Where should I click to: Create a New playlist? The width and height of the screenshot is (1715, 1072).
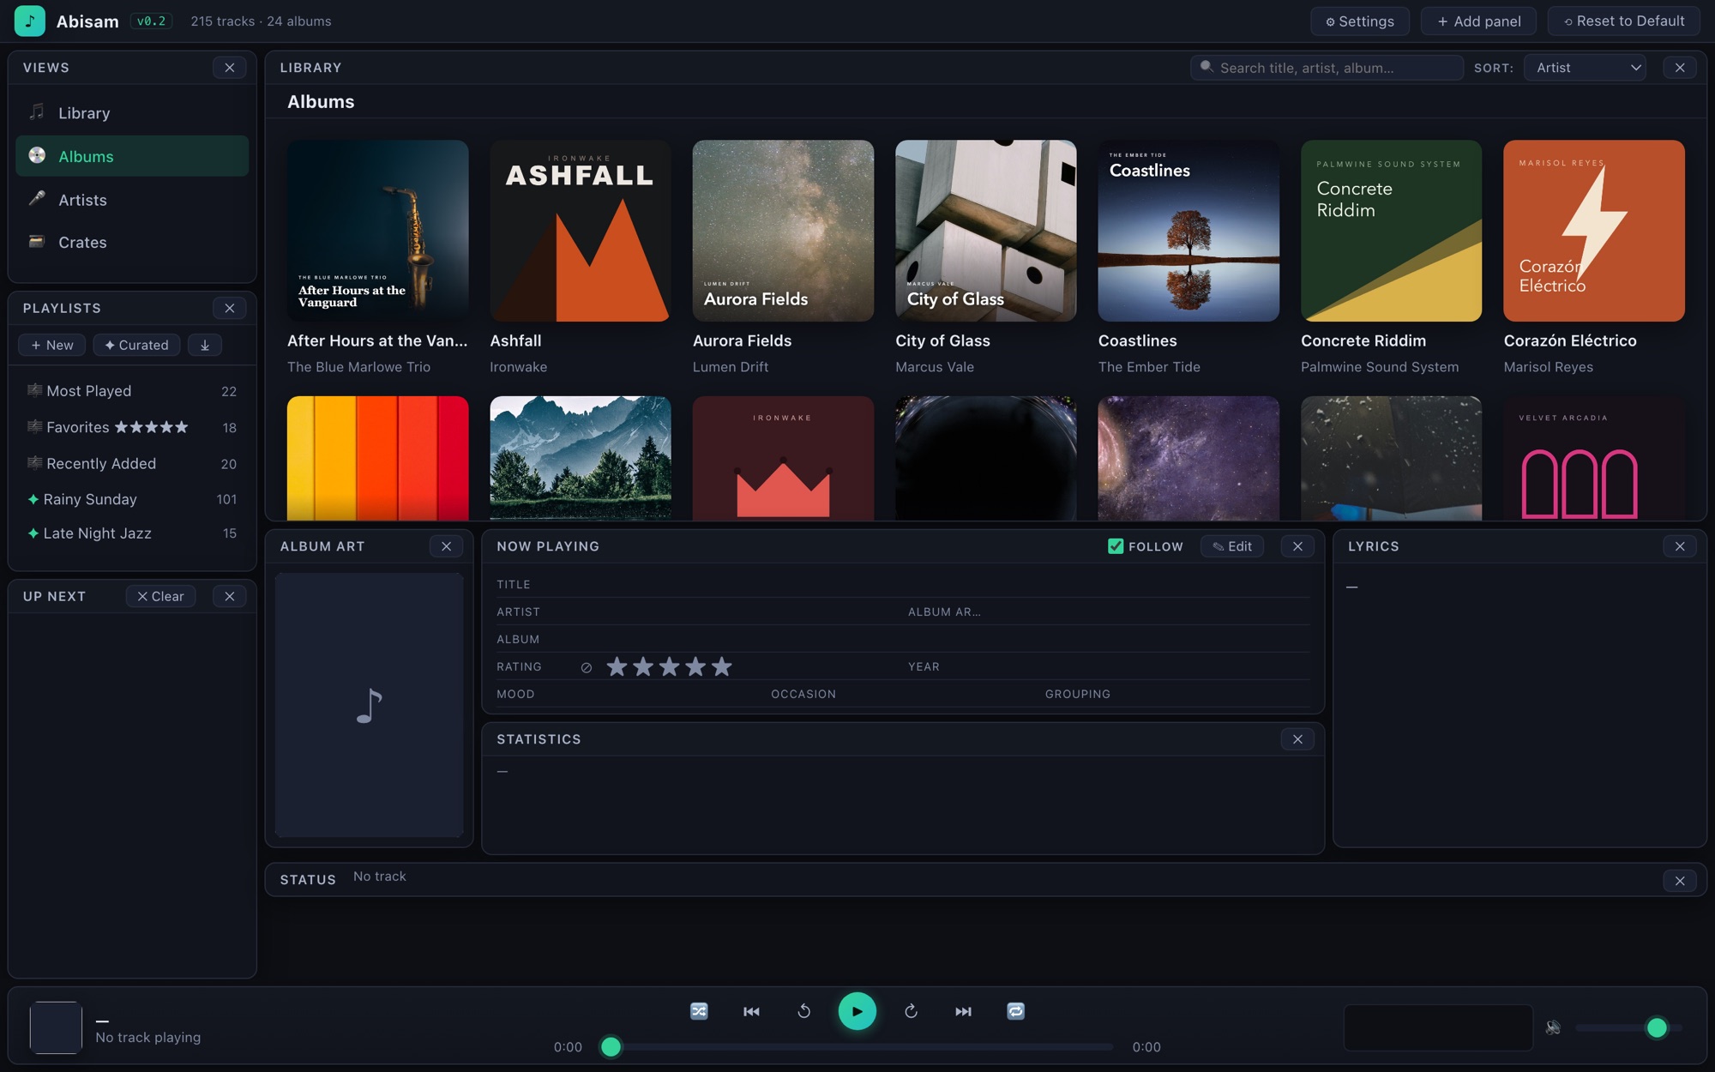[51, 345]
